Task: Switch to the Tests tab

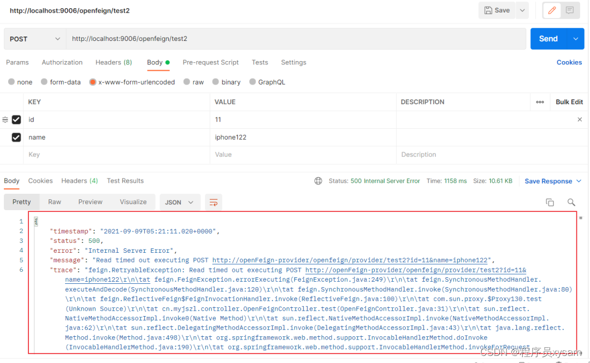Action: pyautogui.click(x=260, y=62)
